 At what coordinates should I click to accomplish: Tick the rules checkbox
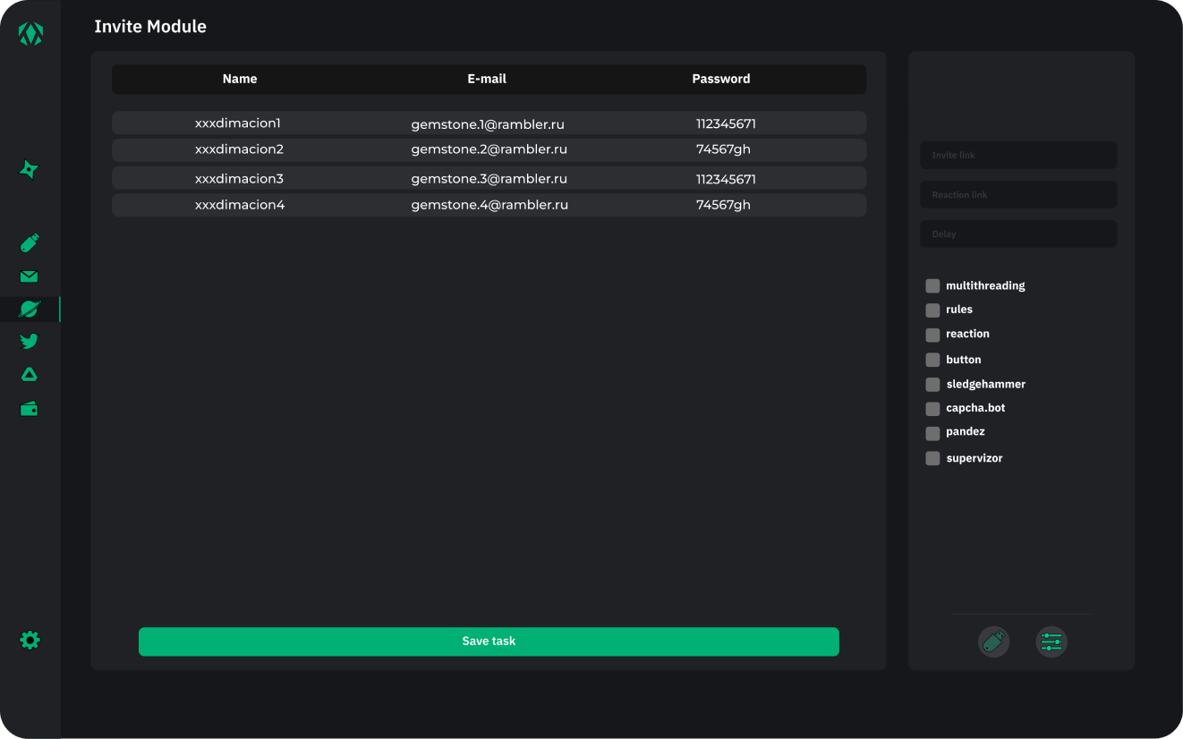932,310
